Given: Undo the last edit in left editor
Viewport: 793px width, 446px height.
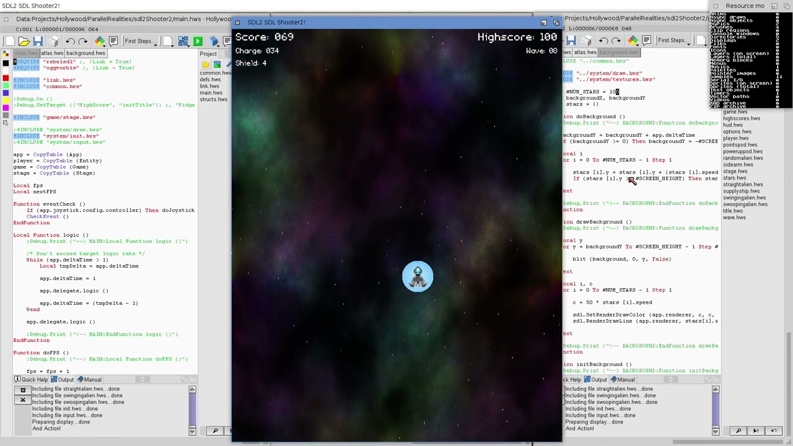Looking at the screenshot, I should pos(70,41).
